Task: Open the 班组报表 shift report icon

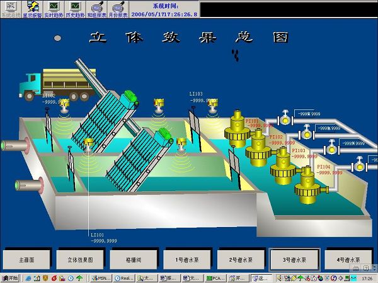Action: tap(96, 9)
